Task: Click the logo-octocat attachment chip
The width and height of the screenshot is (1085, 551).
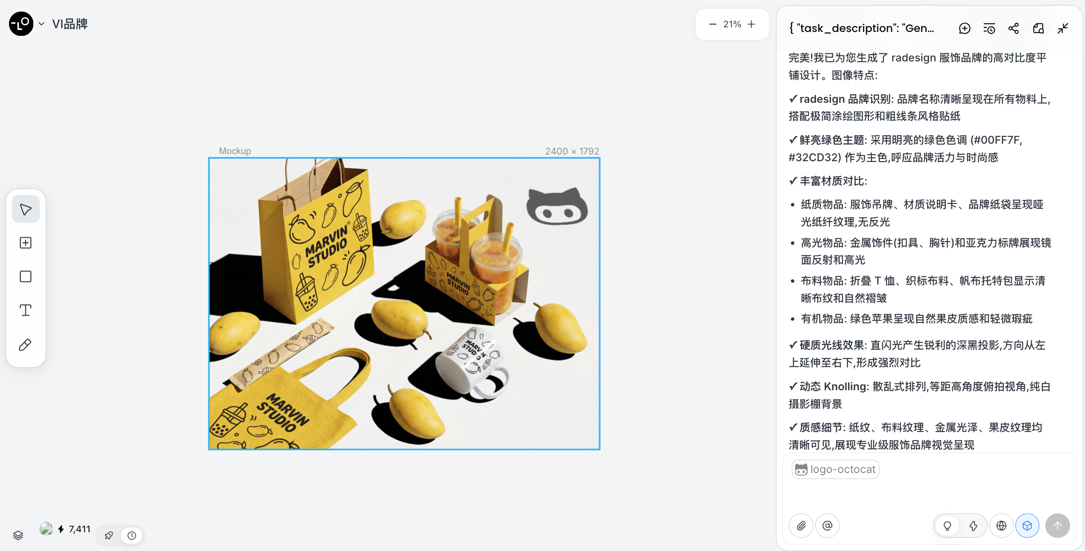Action: [x=835, y=469]
